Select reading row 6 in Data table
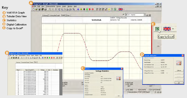Image resolution: width=187 pixels, height=98 pixels. (37, 79)
